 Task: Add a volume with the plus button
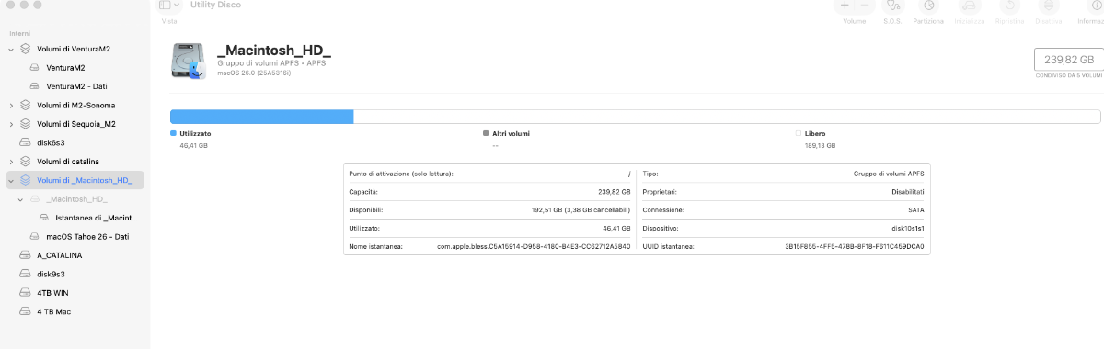point(845,6)
